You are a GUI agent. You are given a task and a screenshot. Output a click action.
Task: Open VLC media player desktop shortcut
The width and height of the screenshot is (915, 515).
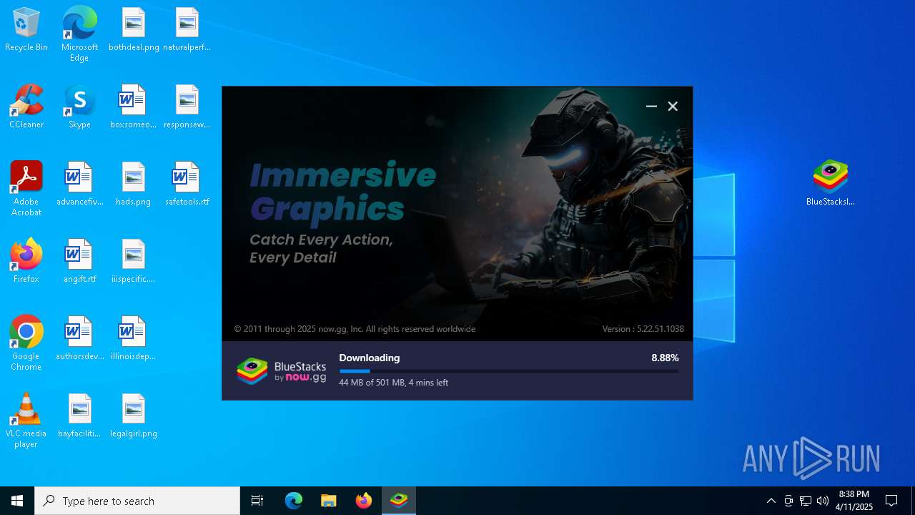[x=26, y=420]
